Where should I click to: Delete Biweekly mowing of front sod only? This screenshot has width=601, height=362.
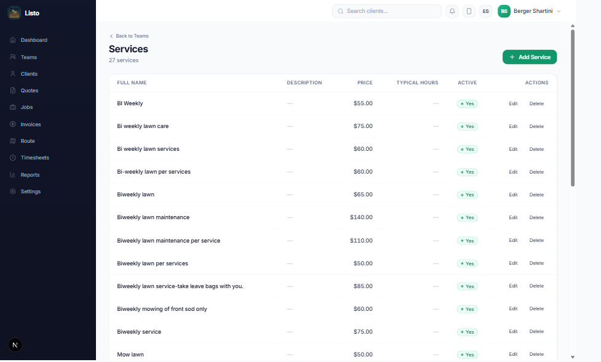tap(536, 308)
